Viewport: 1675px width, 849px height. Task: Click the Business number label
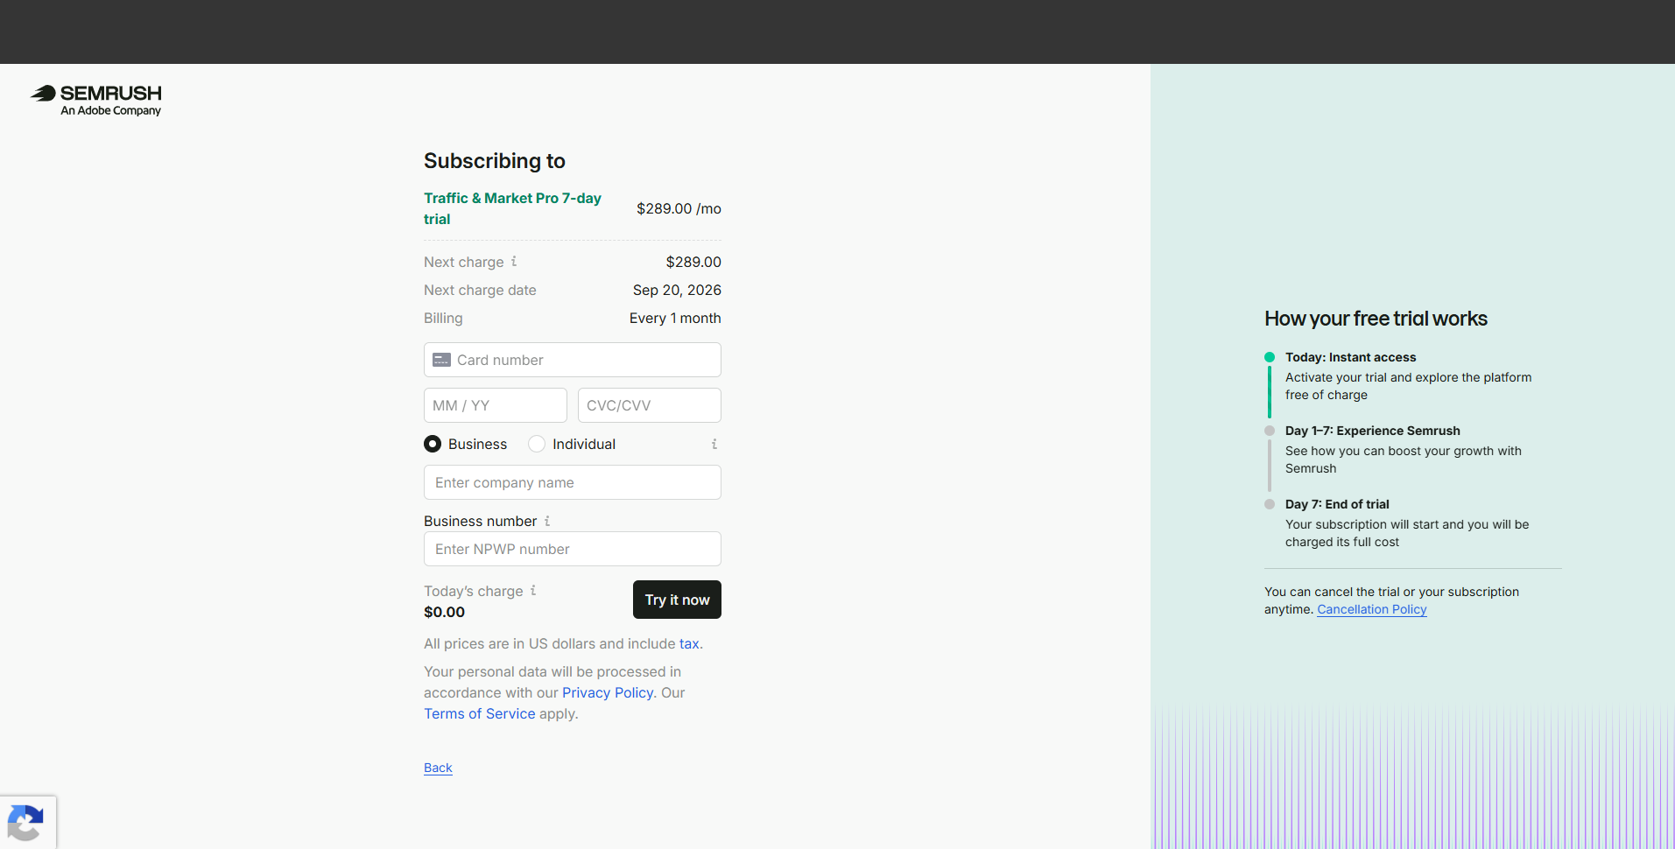[480, 521]
